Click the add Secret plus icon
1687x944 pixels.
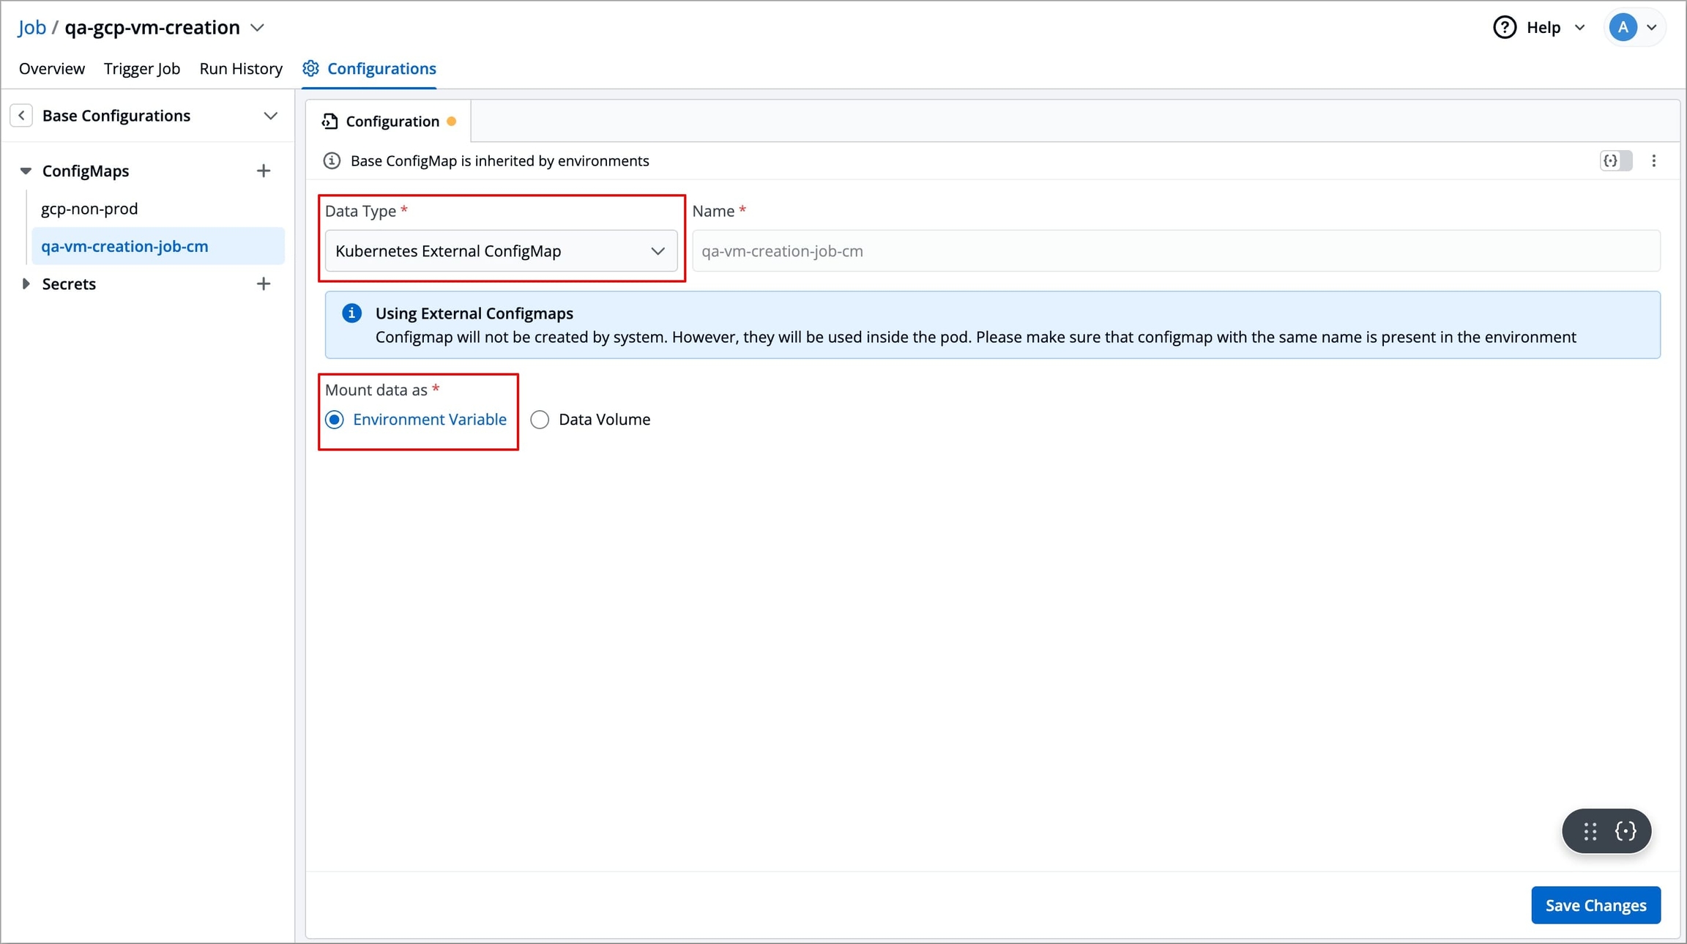pyautogui.click(x=264, y=283)
